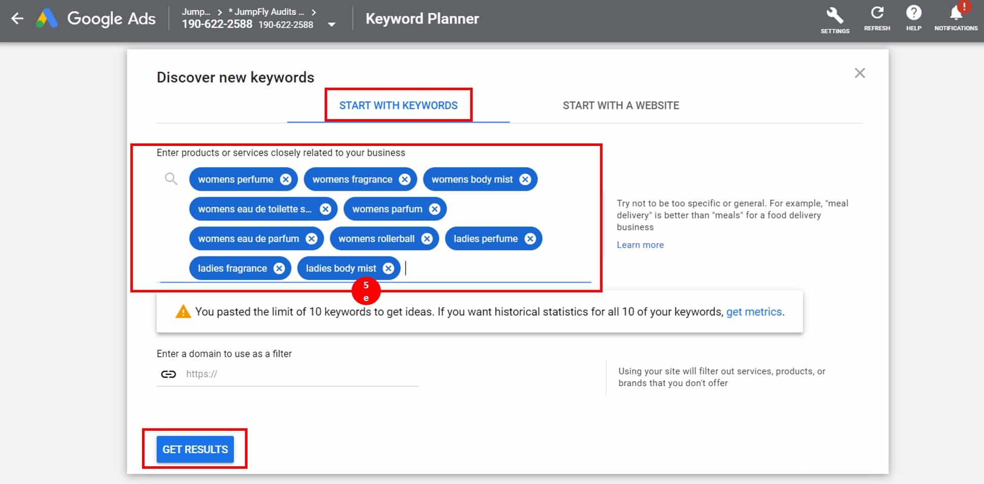The width and height of the screenshot is (984, 484).
Task: Switch to Start with a Website tab
Action: (621, 105)
